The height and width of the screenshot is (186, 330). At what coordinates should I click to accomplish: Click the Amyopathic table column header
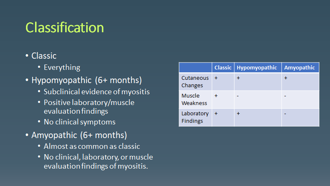[299, 68]
